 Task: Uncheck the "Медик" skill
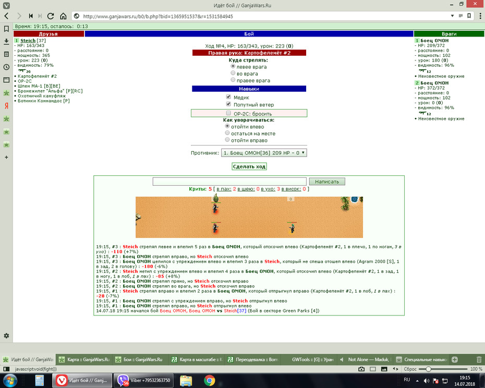(228, 97)
